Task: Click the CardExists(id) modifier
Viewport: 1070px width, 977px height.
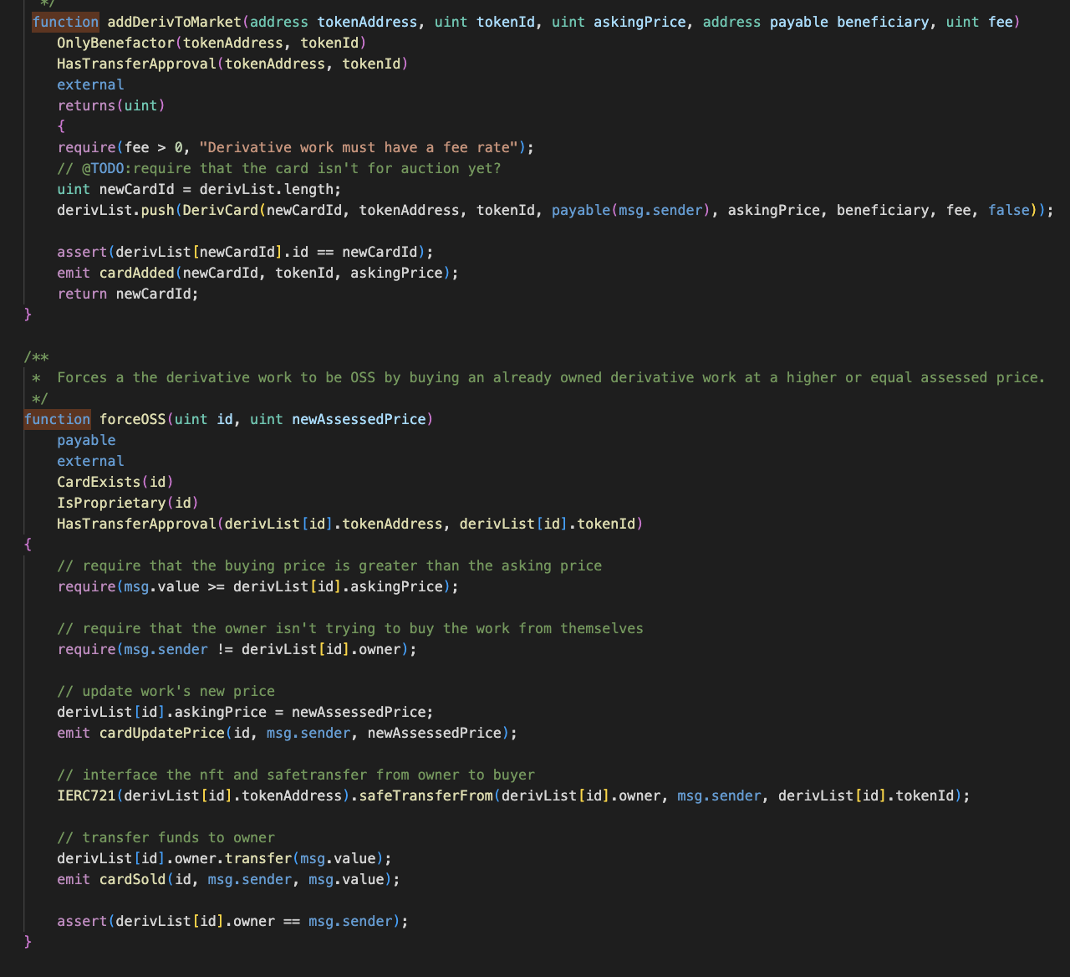Action: (x=115, y=482)
